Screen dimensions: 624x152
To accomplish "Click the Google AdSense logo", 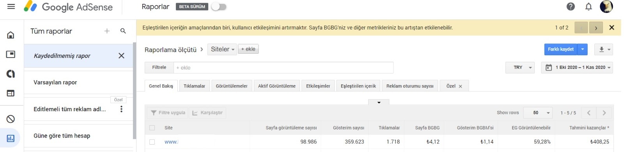I will pos(68,7).
